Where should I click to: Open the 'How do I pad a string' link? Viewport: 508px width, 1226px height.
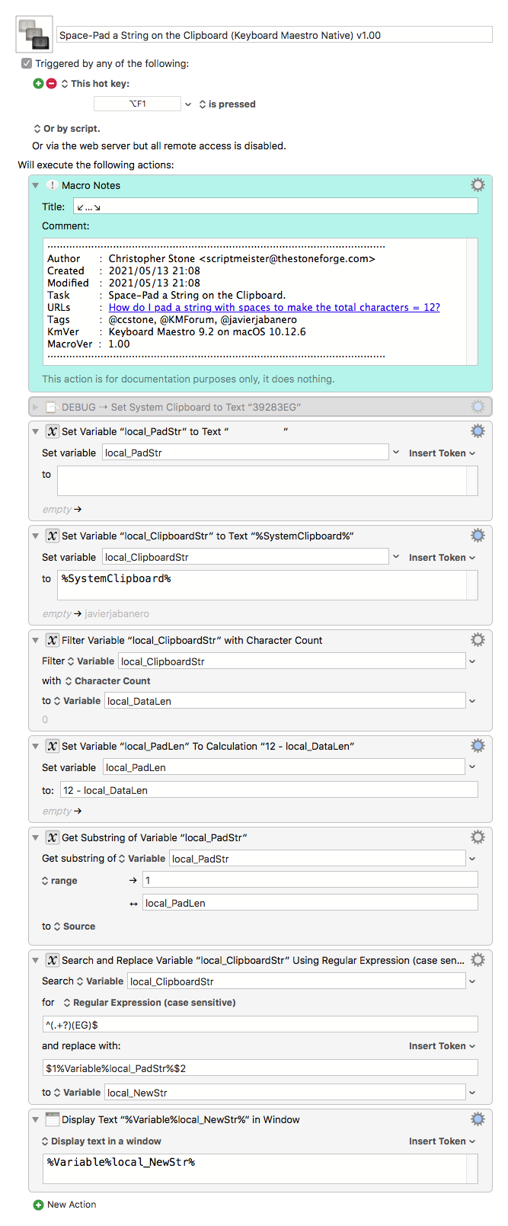[274, 308]
